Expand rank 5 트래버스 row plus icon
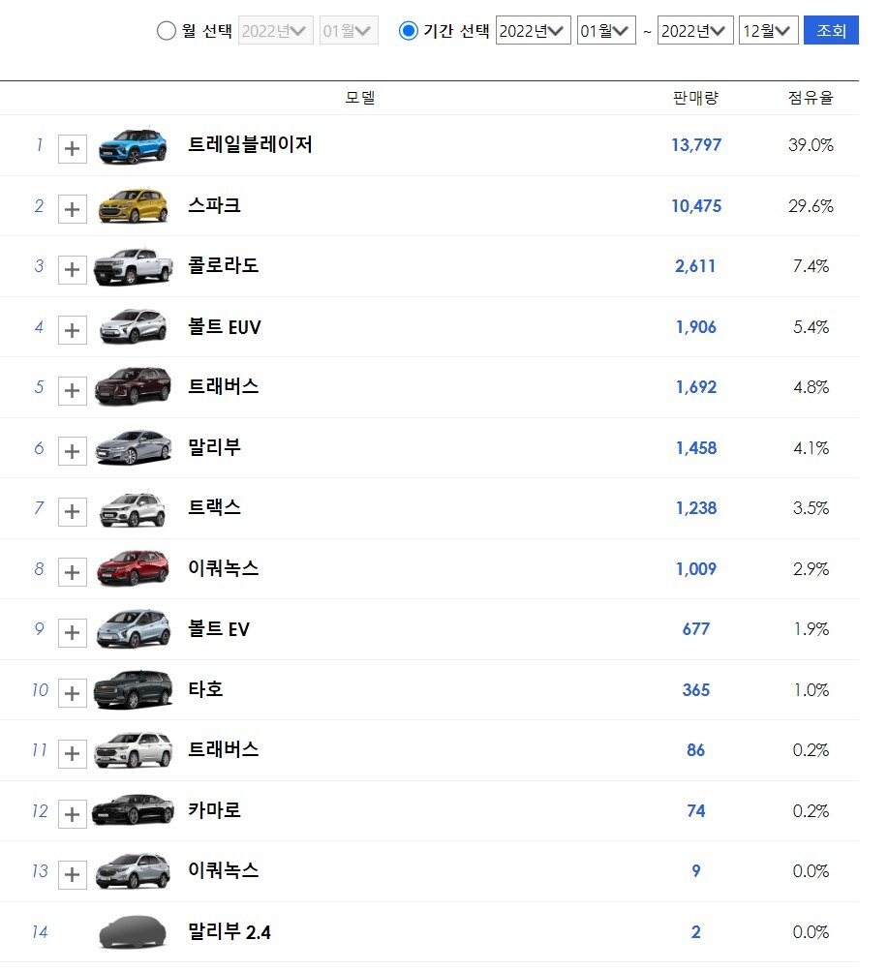The image size is (888, 971). (72, 391)
